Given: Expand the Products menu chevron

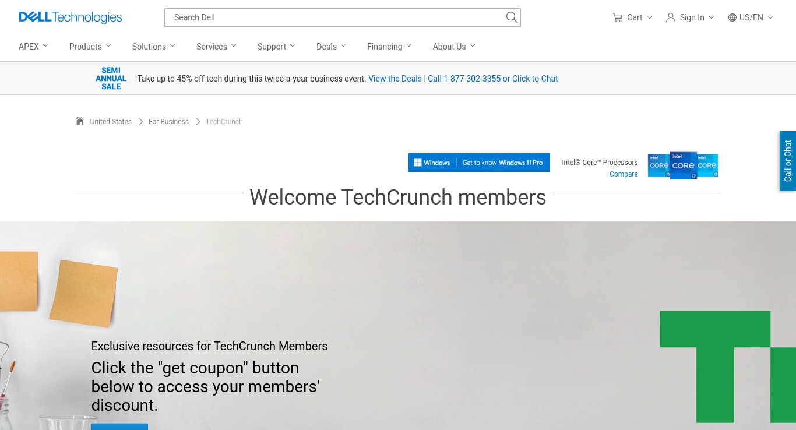Looking at the screenshot, I should point(108,45).
